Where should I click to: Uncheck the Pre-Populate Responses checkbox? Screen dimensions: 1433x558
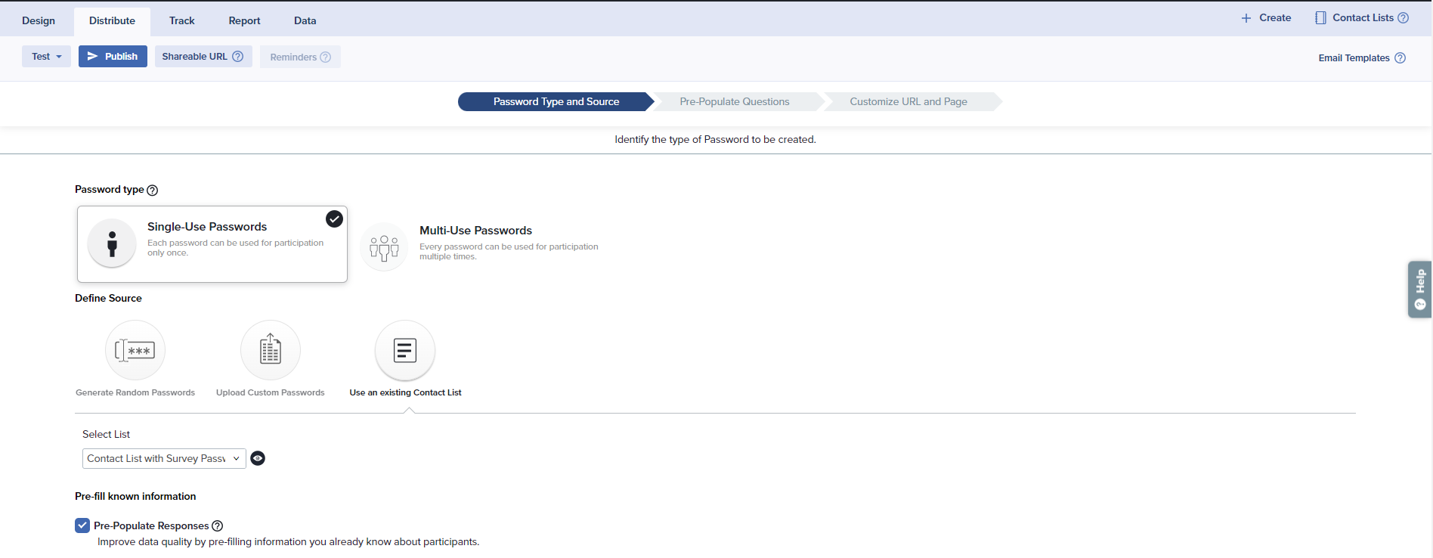point(82,525)
